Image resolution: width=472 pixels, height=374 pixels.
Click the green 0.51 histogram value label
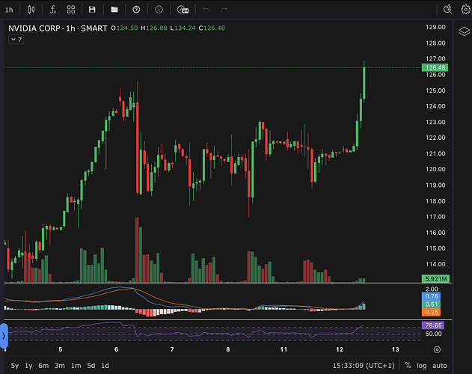click(x=431, y=304)
